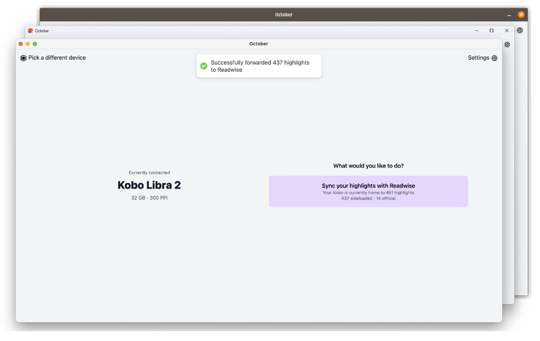The image size is (540, 341).
Task: Minimize front window using yellow button
Action: [x=28, y=44]
